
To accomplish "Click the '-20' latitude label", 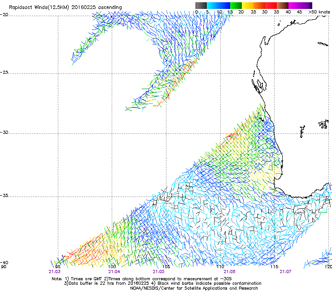I will [4, 15].
